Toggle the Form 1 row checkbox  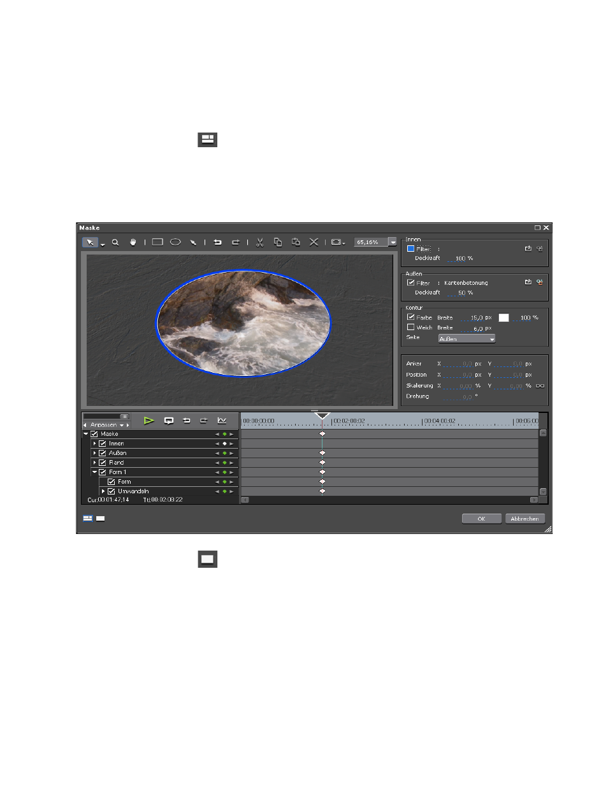coord(103,472)
